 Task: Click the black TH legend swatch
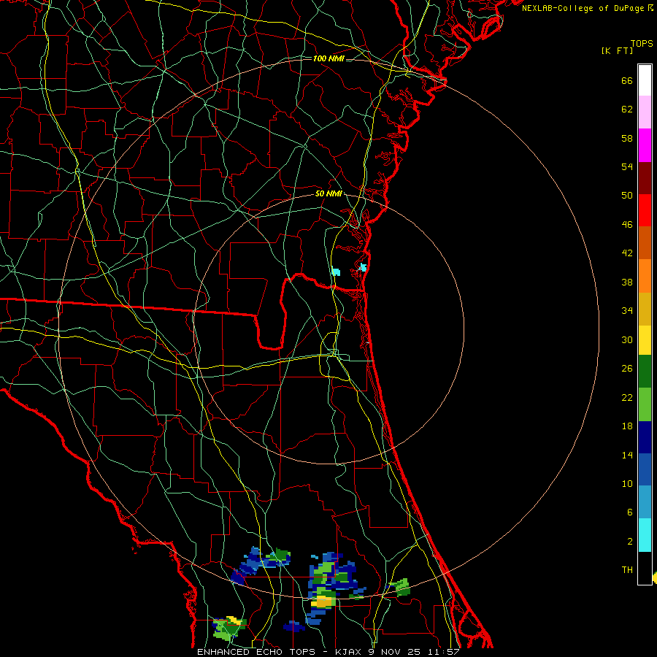coord(645,568)
